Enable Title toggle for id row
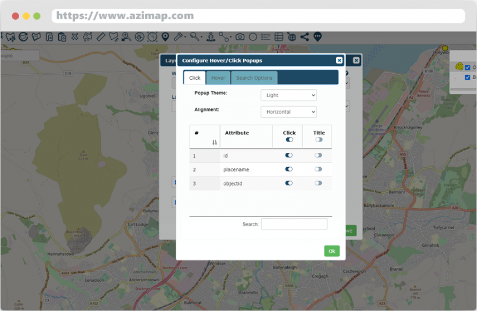Viewport: 477px width, 311px height. coord(318,155)
